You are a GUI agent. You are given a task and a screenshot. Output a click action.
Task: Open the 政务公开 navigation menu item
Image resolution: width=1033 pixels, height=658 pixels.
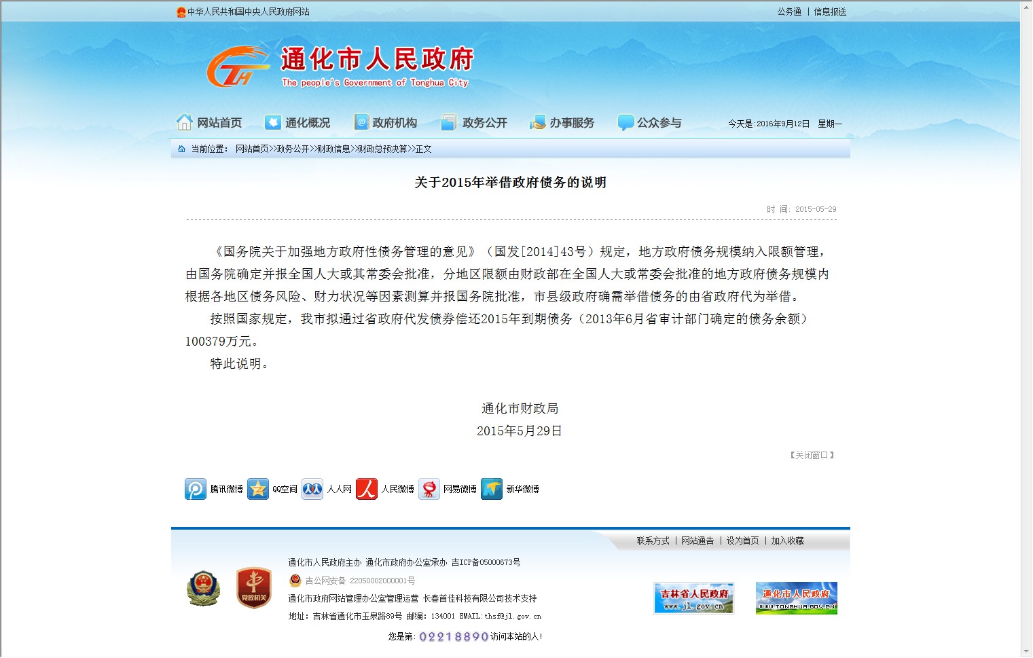[475, 123]
